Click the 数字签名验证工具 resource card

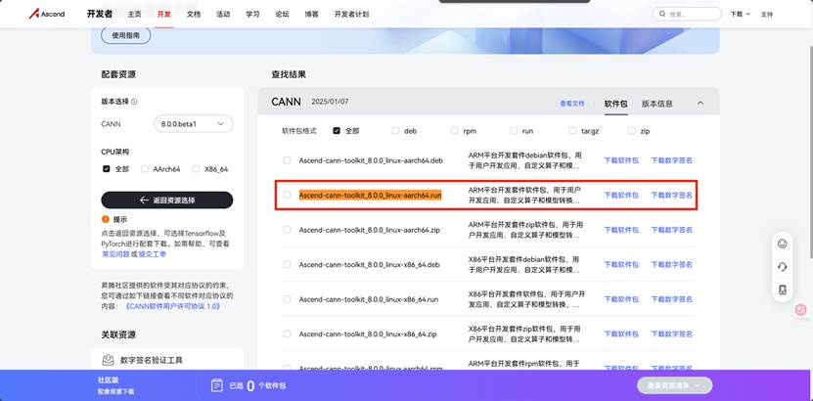(x=167, y=360)
